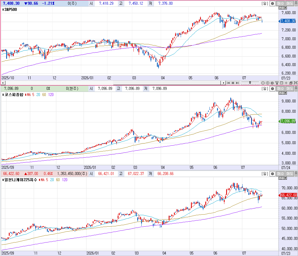Click S&P500 open value 7,418.29
The height and width of the screenshot is (256, 298).
coord(106,4)
